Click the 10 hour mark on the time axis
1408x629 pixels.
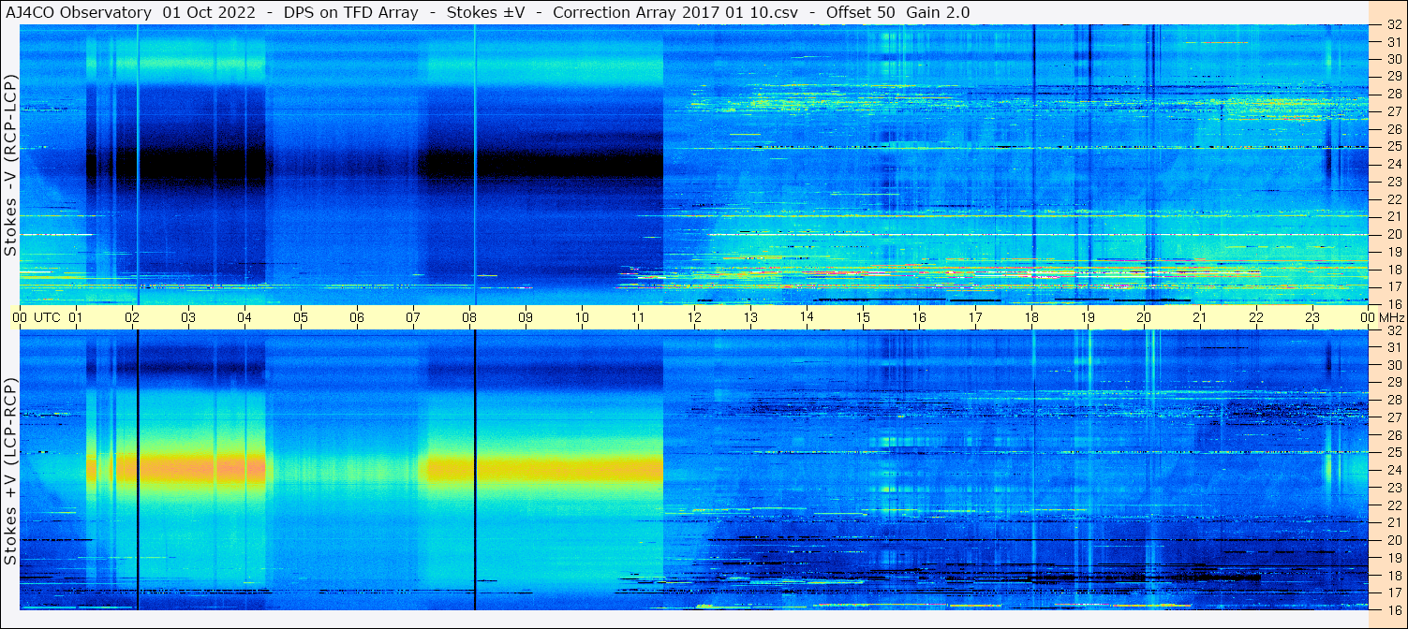point(582,317)
